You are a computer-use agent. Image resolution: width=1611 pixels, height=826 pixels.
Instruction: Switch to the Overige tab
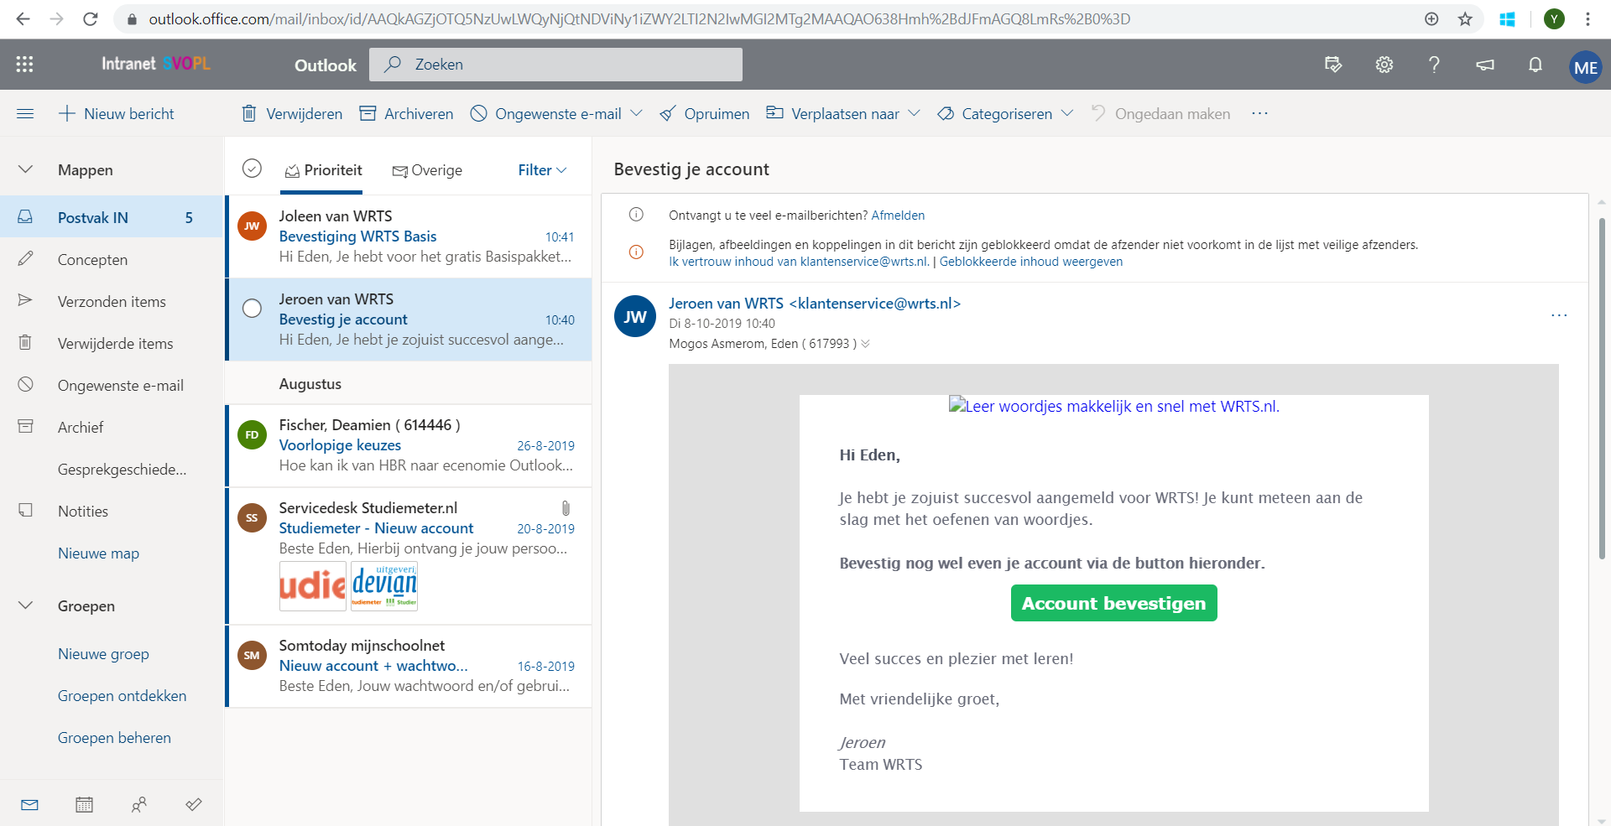click(427, 170)
